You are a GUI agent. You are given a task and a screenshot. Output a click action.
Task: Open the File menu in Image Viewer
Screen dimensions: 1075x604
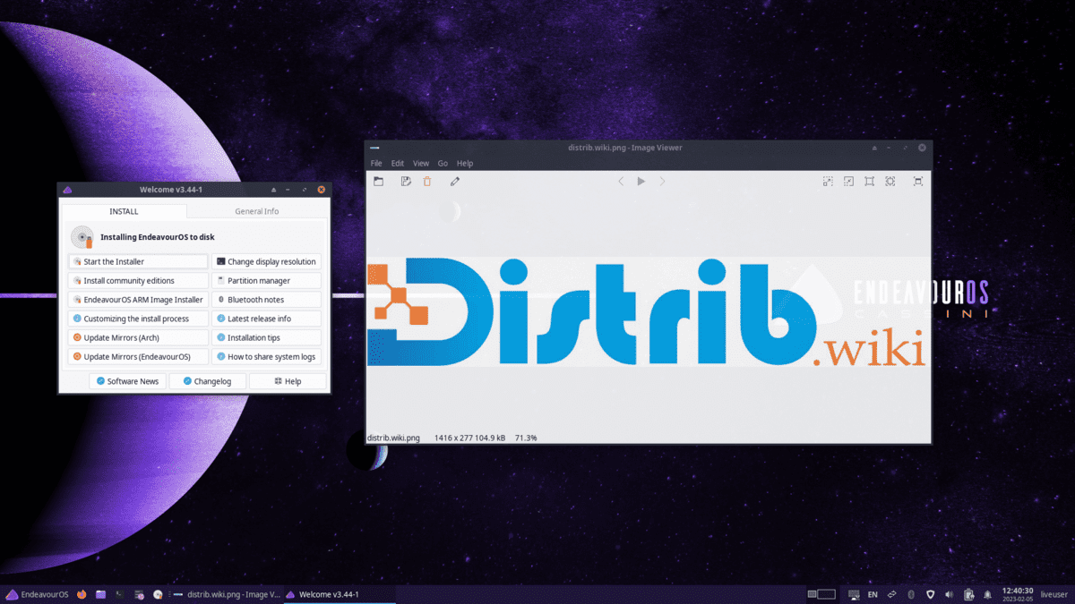(376, 164)
